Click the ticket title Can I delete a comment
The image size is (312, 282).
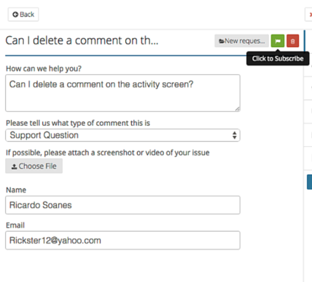[x=82, y=41]
